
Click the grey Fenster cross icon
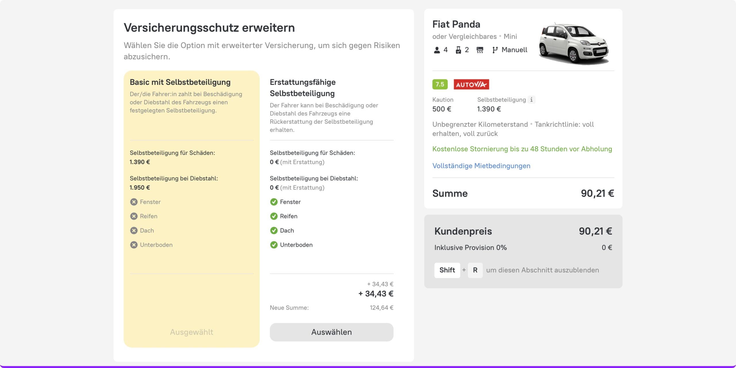[x=134, y=202]
